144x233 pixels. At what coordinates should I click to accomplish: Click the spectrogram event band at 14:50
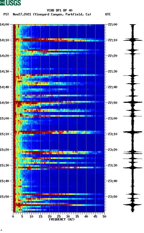(x=59, y=102)
